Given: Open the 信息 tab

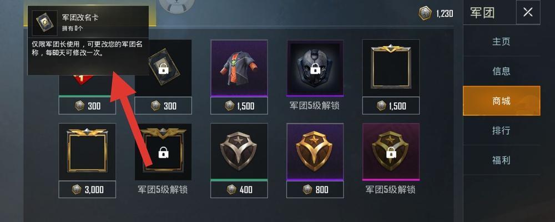Looking at the screenshot, I should pos(501,71).
